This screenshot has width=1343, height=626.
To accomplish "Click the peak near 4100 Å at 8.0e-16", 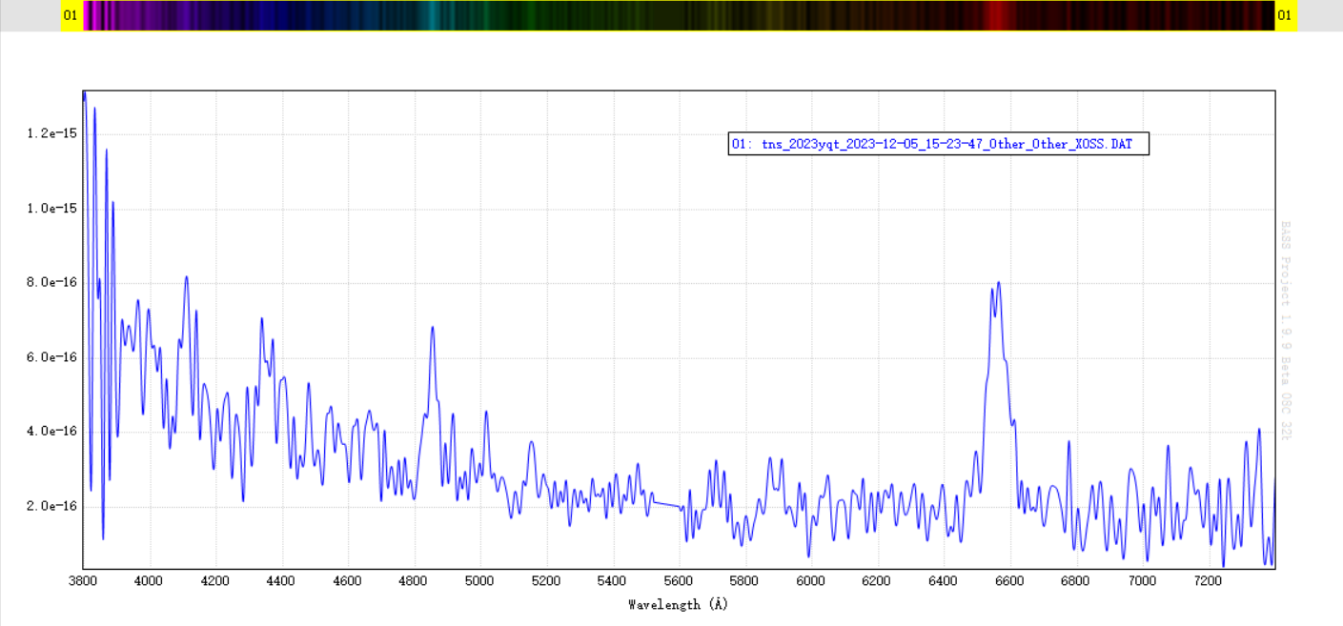I will (187, 278).
